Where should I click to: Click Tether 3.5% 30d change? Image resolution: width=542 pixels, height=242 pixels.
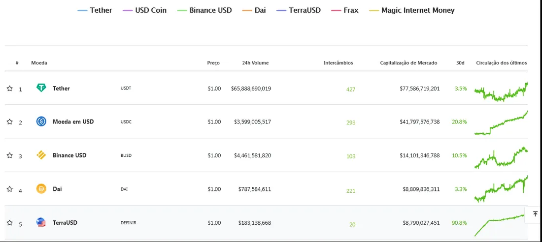461,89
